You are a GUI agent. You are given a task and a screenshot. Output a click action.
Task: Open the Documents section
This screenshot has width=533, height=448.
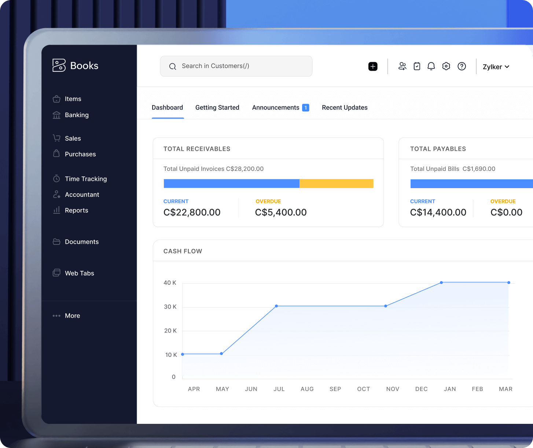pos(82,242)
